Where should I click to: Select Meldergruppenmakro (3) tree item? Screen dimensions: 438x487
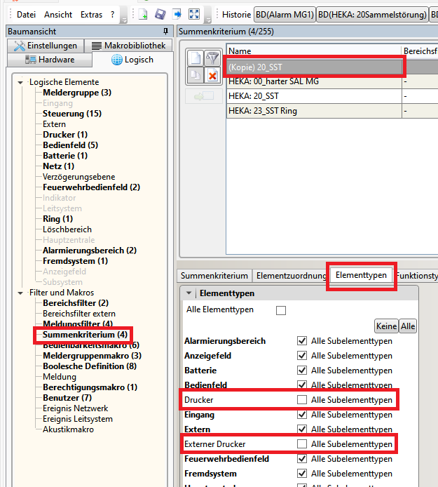coord(92,356)
